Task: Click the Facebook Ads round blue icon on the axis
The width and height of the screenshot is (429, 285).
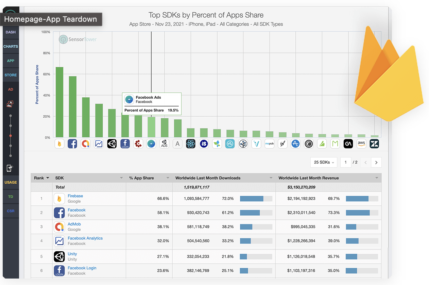Action: [151, 144]
